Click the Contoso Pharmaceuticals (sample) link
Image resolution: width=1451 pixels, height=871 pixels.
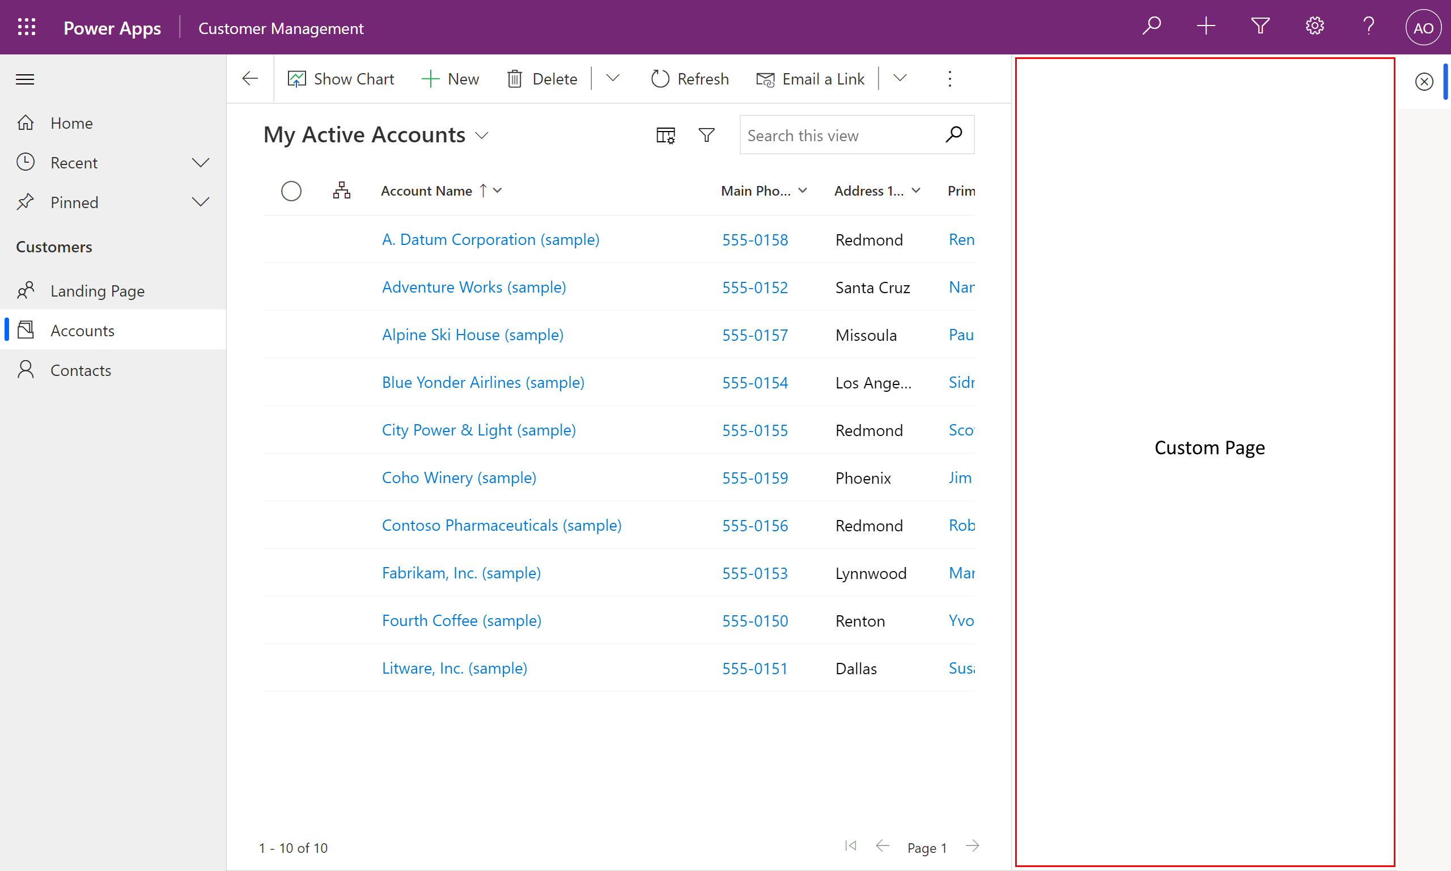click(x=502, y=525)
